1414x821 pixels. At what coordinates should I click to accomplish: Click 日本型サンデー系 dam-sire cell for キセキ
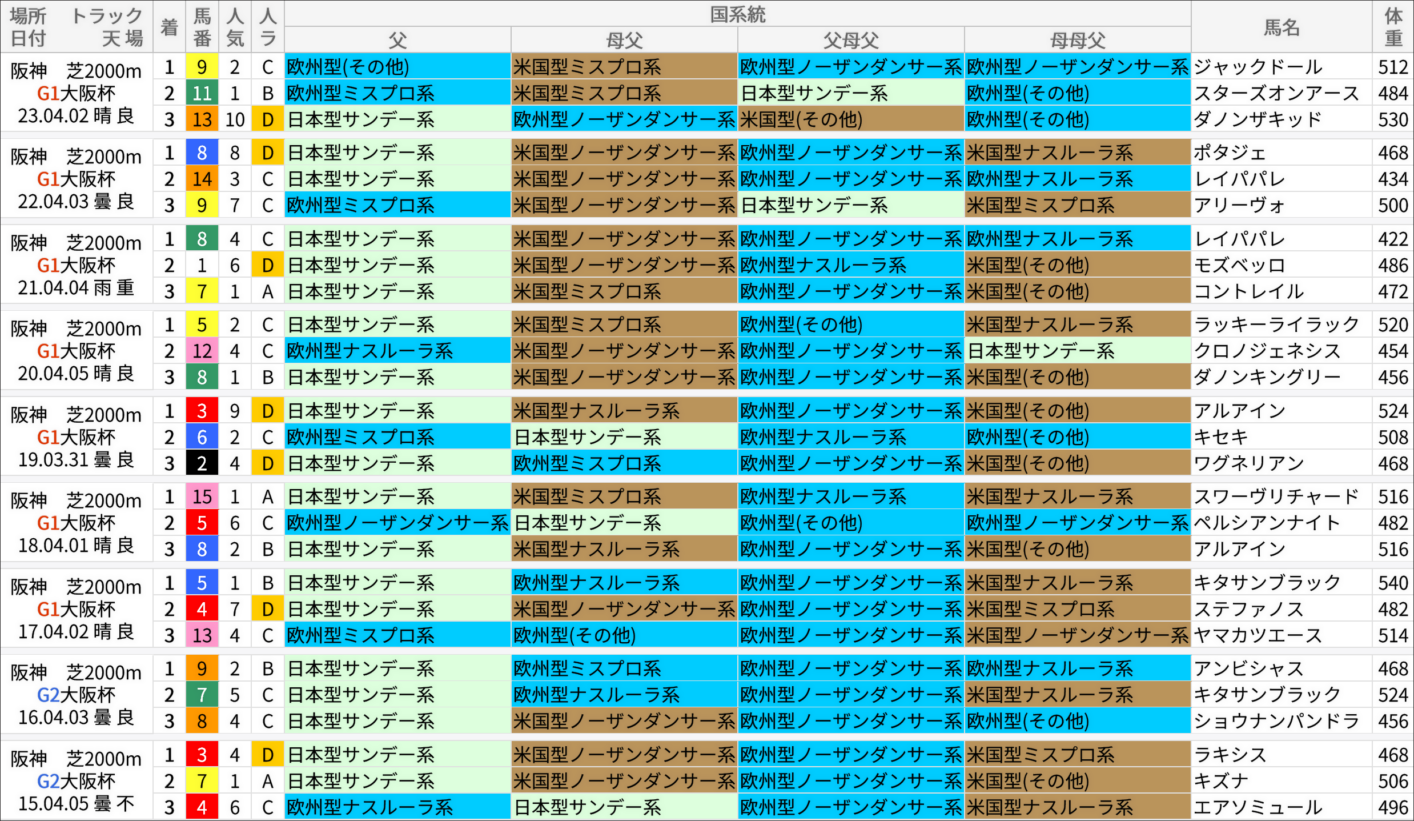coord(624,438)
